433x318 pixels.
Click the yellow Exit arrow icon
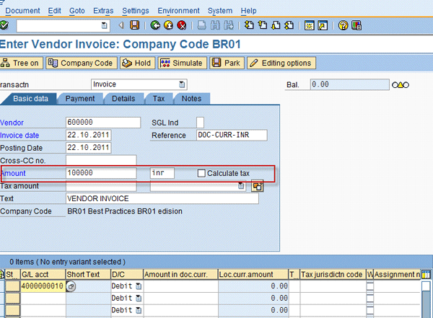tap(168, 25)
